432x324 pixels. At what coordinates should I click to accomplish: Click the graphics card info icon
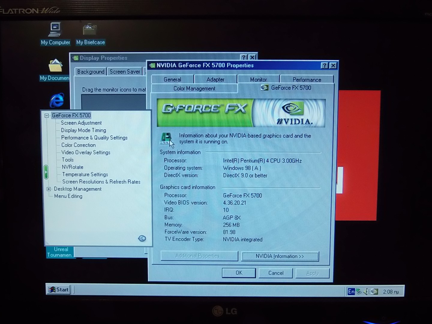(166, 138)
